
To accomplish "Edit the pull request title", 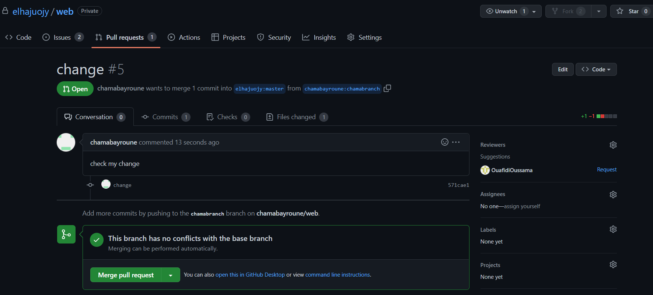I will click(563, 69).
